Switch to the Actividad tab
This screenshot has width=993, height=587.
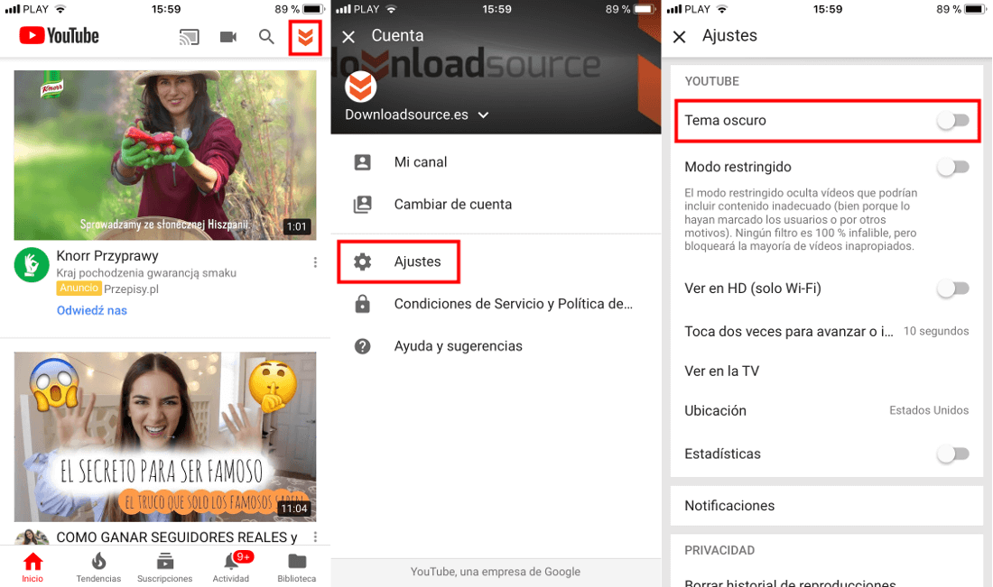click(231, 567)
